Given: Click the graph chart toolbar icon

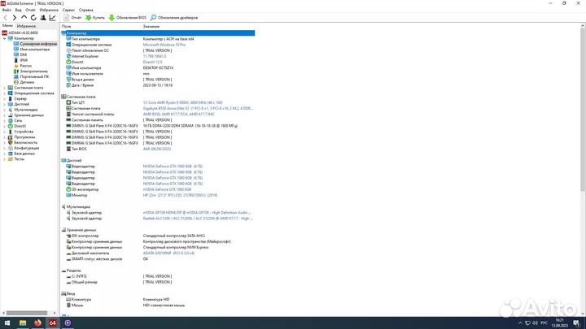Looking at the screenshot, I should click(x=53, y=18).
